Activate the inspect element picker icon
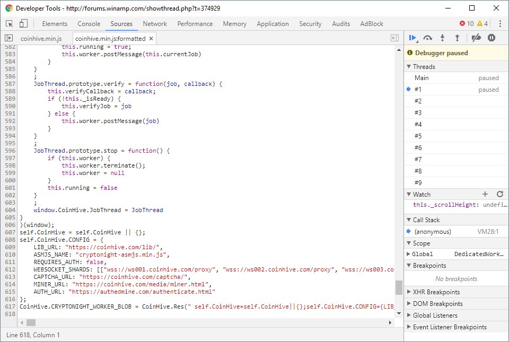Viewport: 509px width, 342px height. 10,24
